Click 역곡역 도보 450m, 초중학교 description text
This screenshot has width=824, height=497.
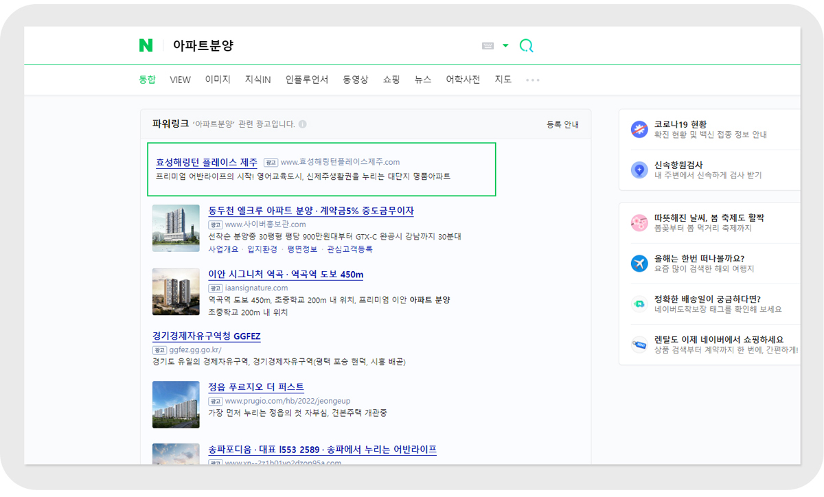point(329,300)
